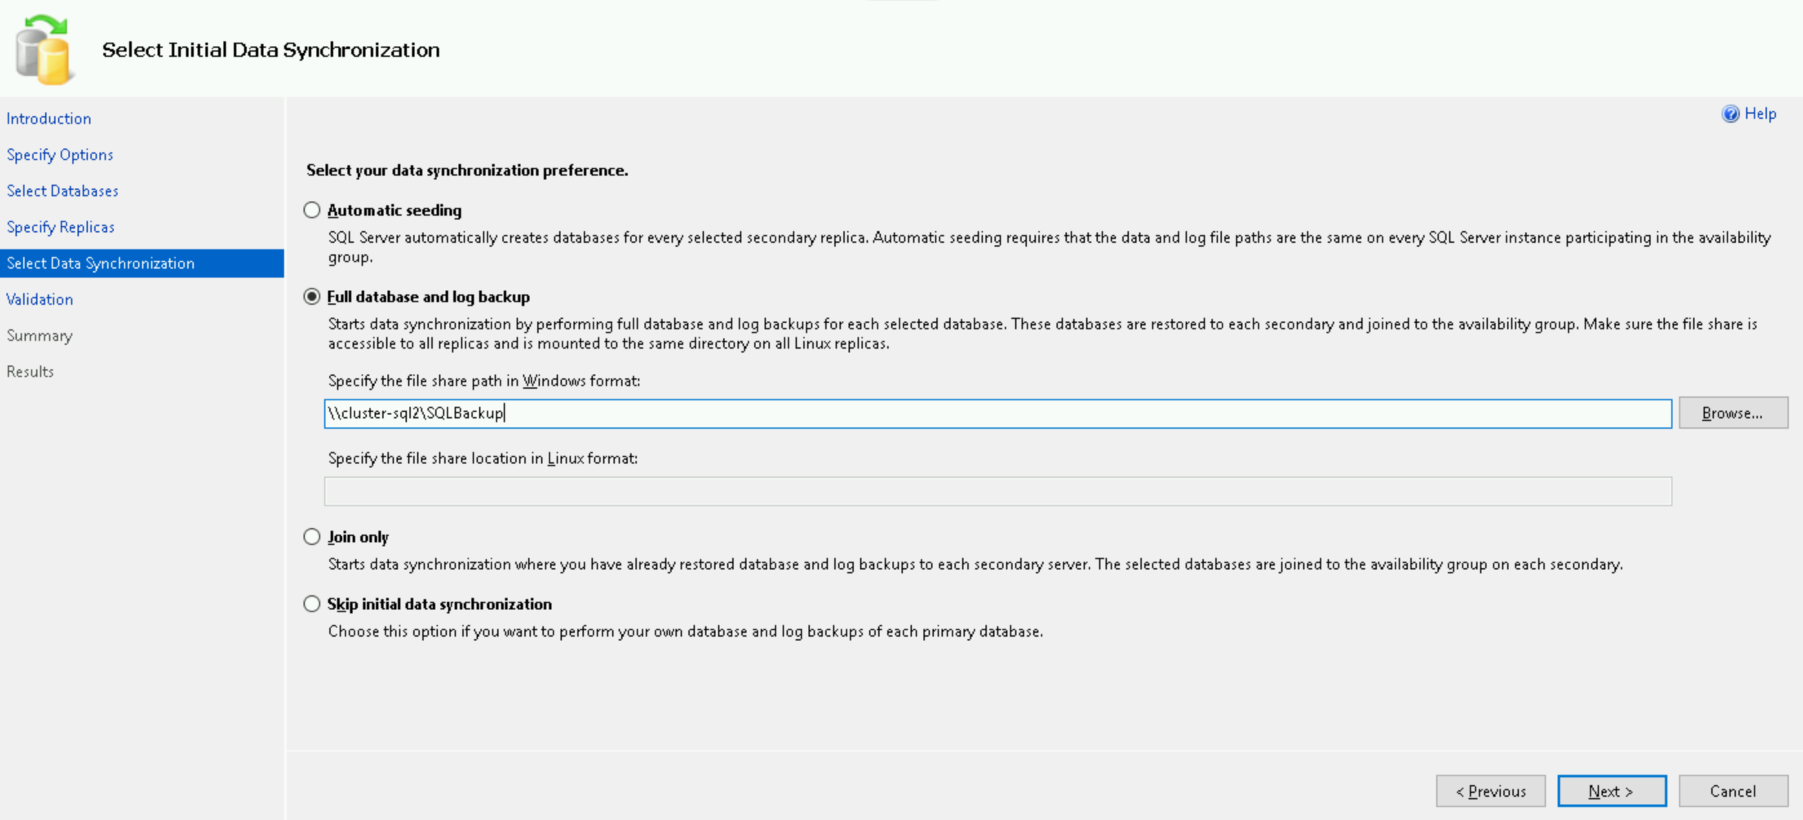Click the Browse... button
This screenshot has height=820, width=1803.
1733,413
